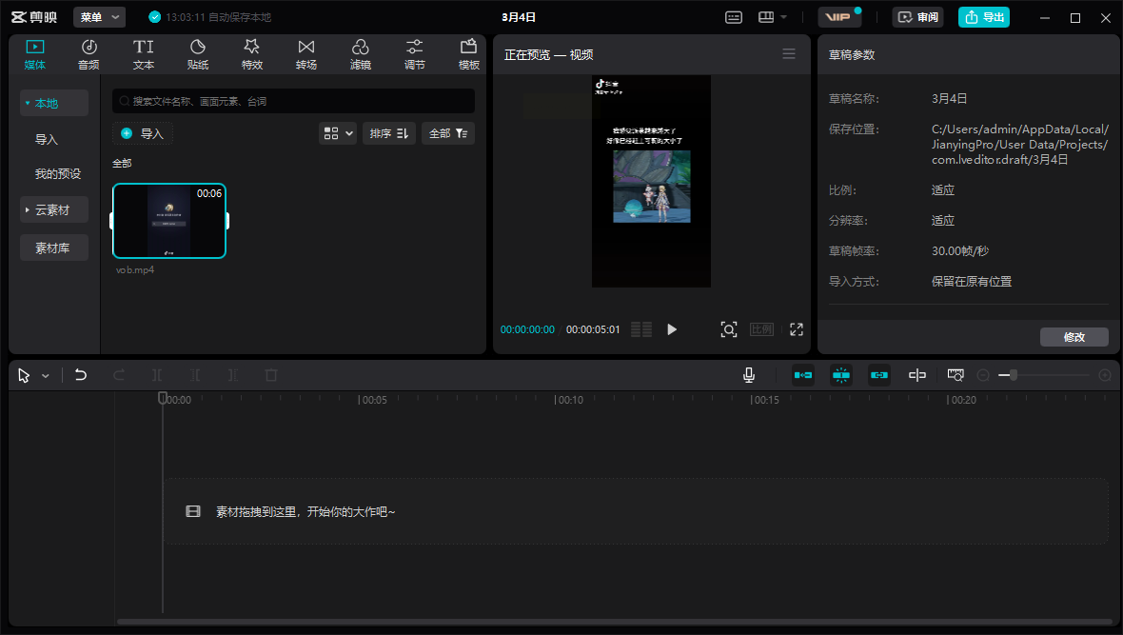The image size is (1123, 635).
Task: Toggle track linkage button
Action: 879,375
